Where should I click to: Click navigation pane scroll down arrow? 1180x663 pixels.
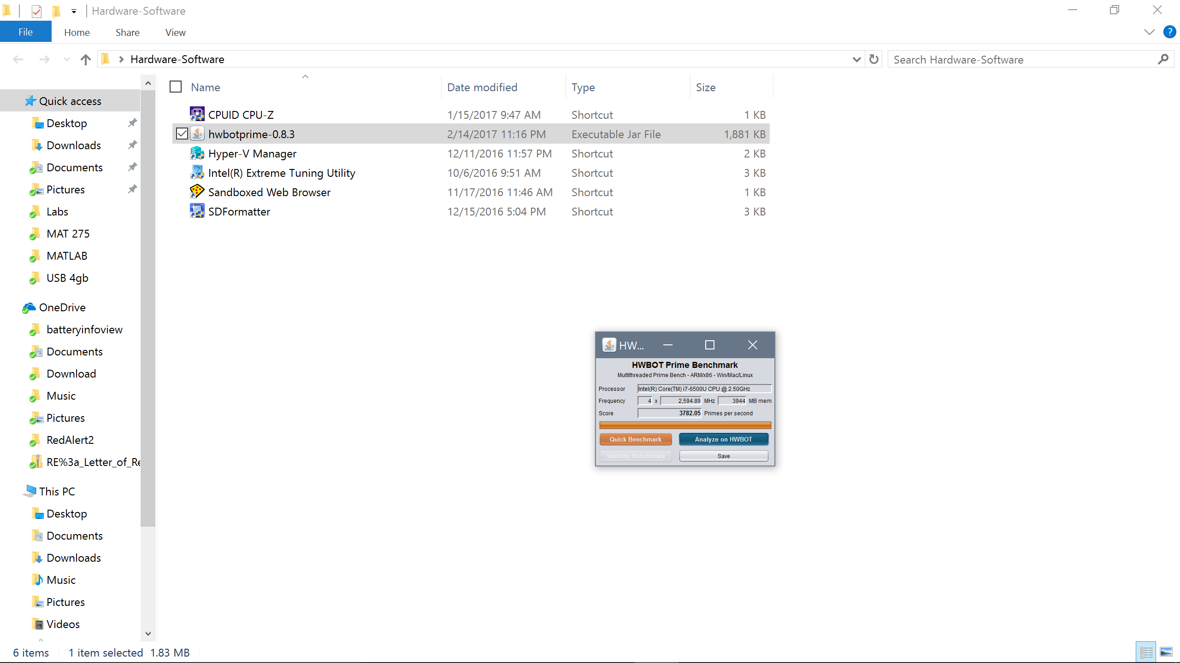click(148, 634)
